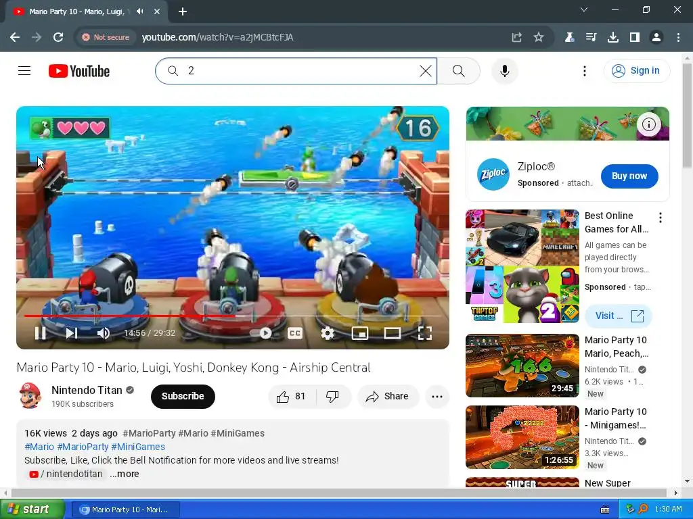Mute the video volume

coord(103,333)
